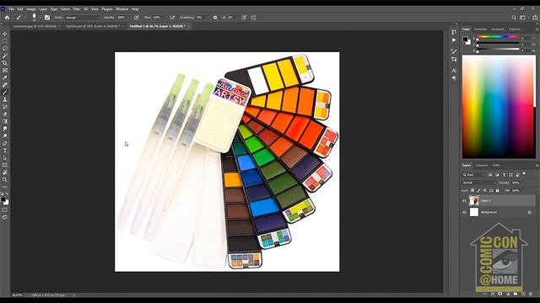Image resolution: width=540 pixels, height=303 pixels.
Task: Switch to the Channels tab
Action: (482, 165)
